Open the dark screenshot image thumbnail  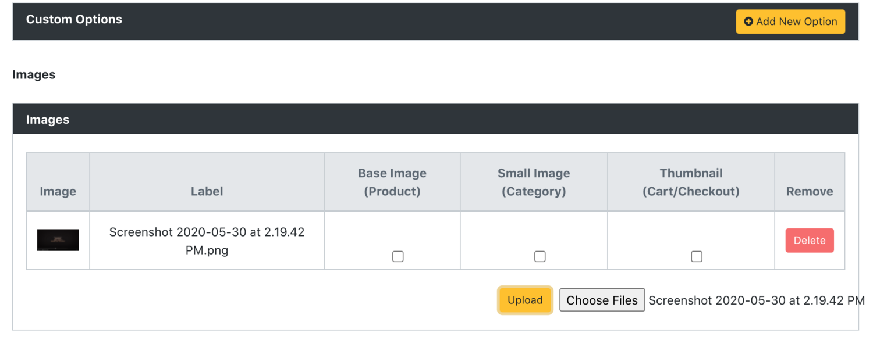tap(58, 240)
